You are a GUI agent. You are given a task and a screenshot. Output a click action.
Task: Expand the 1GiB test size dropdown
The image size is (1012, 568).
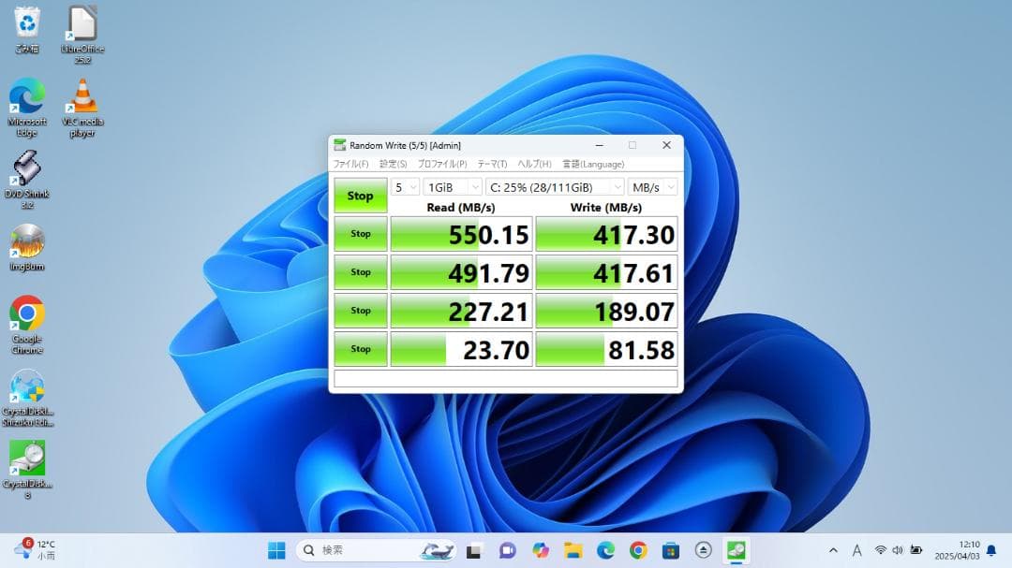(453, 186)
